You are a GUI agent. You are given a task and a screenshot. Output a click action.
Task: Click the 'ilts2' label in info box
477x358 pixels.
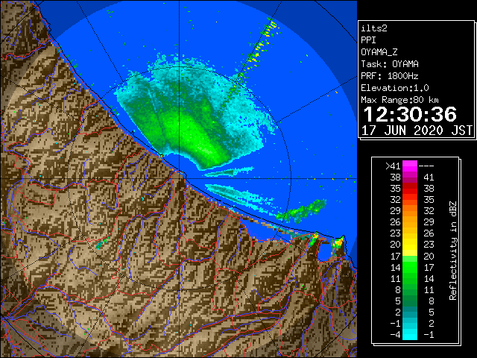pos(374,28)
